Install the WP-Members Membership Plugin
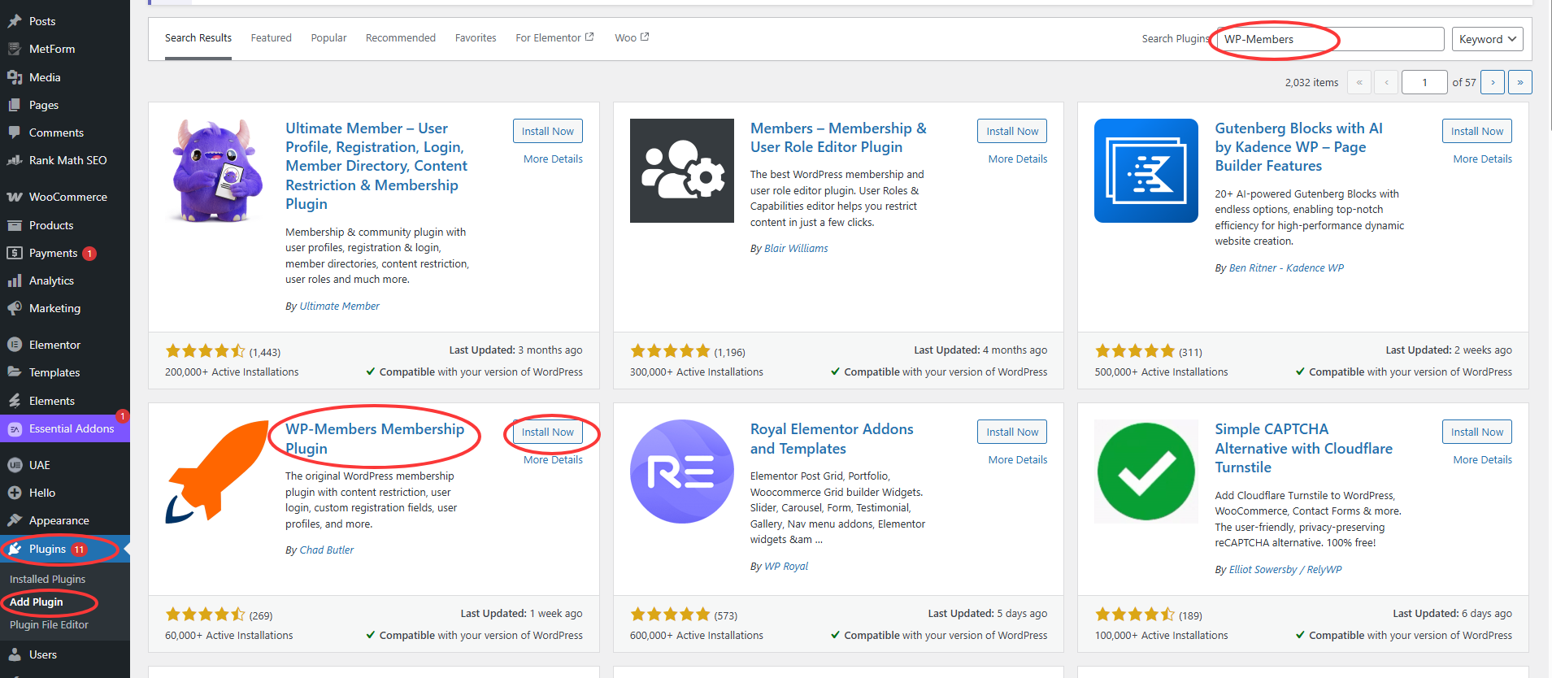Viewport: 1552px width, 678px height. (x=547, y=432)
